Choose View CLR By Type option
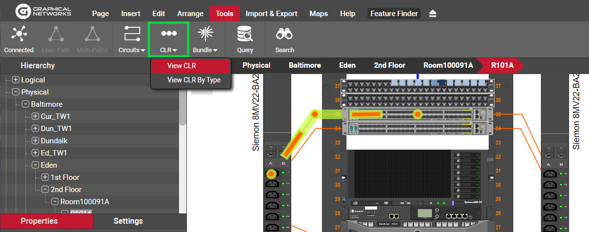 pos(194,80)
